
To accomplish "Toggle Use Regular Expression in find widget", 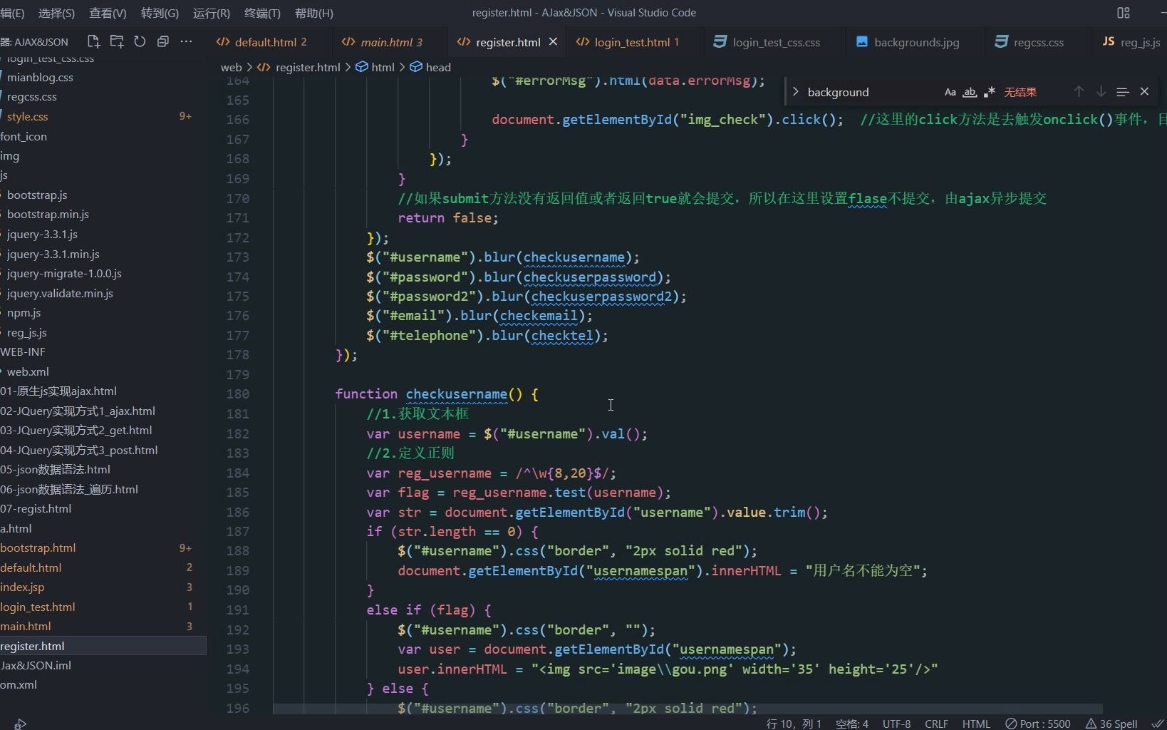I will (989, 92).
